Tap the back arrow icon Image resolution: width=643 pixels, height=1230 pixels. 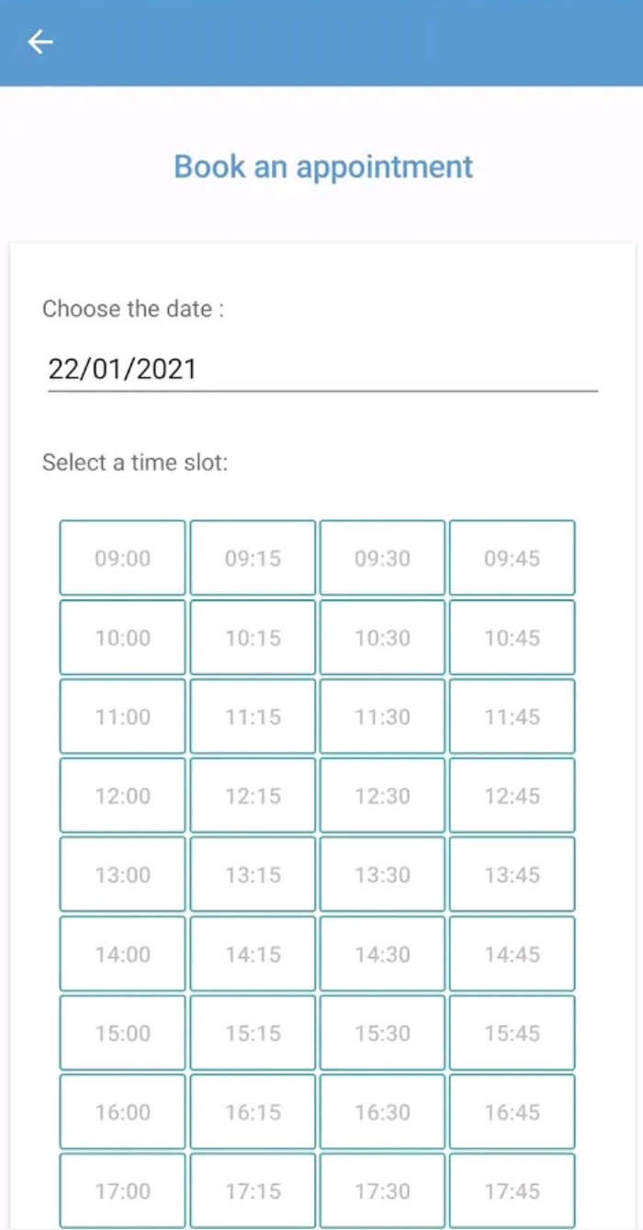pyautogui.click(x=40, y=42)
